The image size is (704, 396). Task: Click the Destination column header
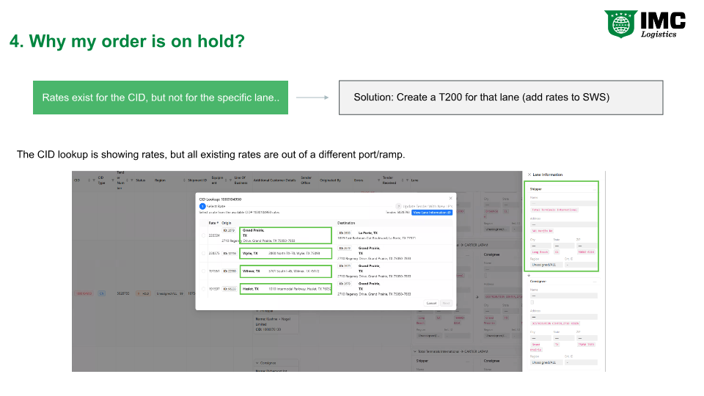(346, 223)
